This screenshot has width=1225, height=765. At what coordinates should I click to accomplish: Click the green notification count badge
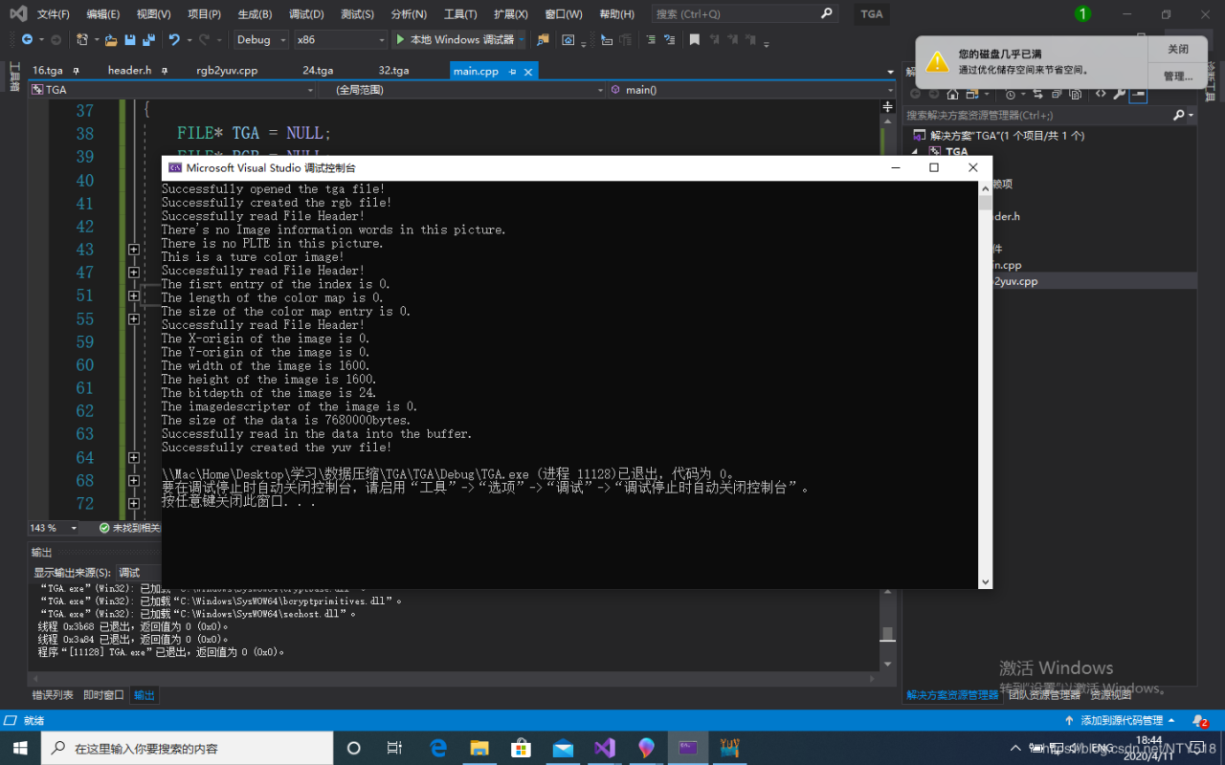(1082, 13)
